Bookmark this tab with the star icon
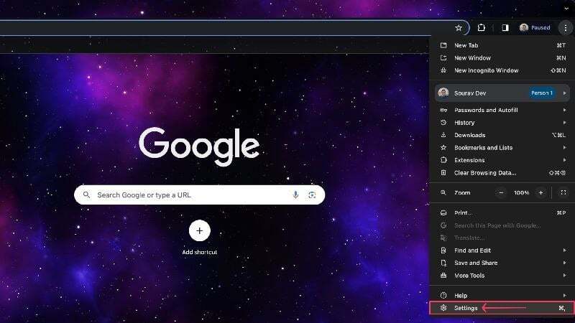Viewport: 575px width, 323px height. coord(459,27)
